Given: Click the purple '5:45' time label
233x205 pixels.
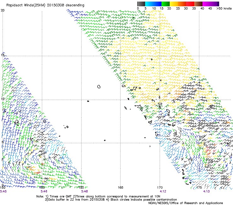Looking at the screenshot, I should [x=3, y=191].
